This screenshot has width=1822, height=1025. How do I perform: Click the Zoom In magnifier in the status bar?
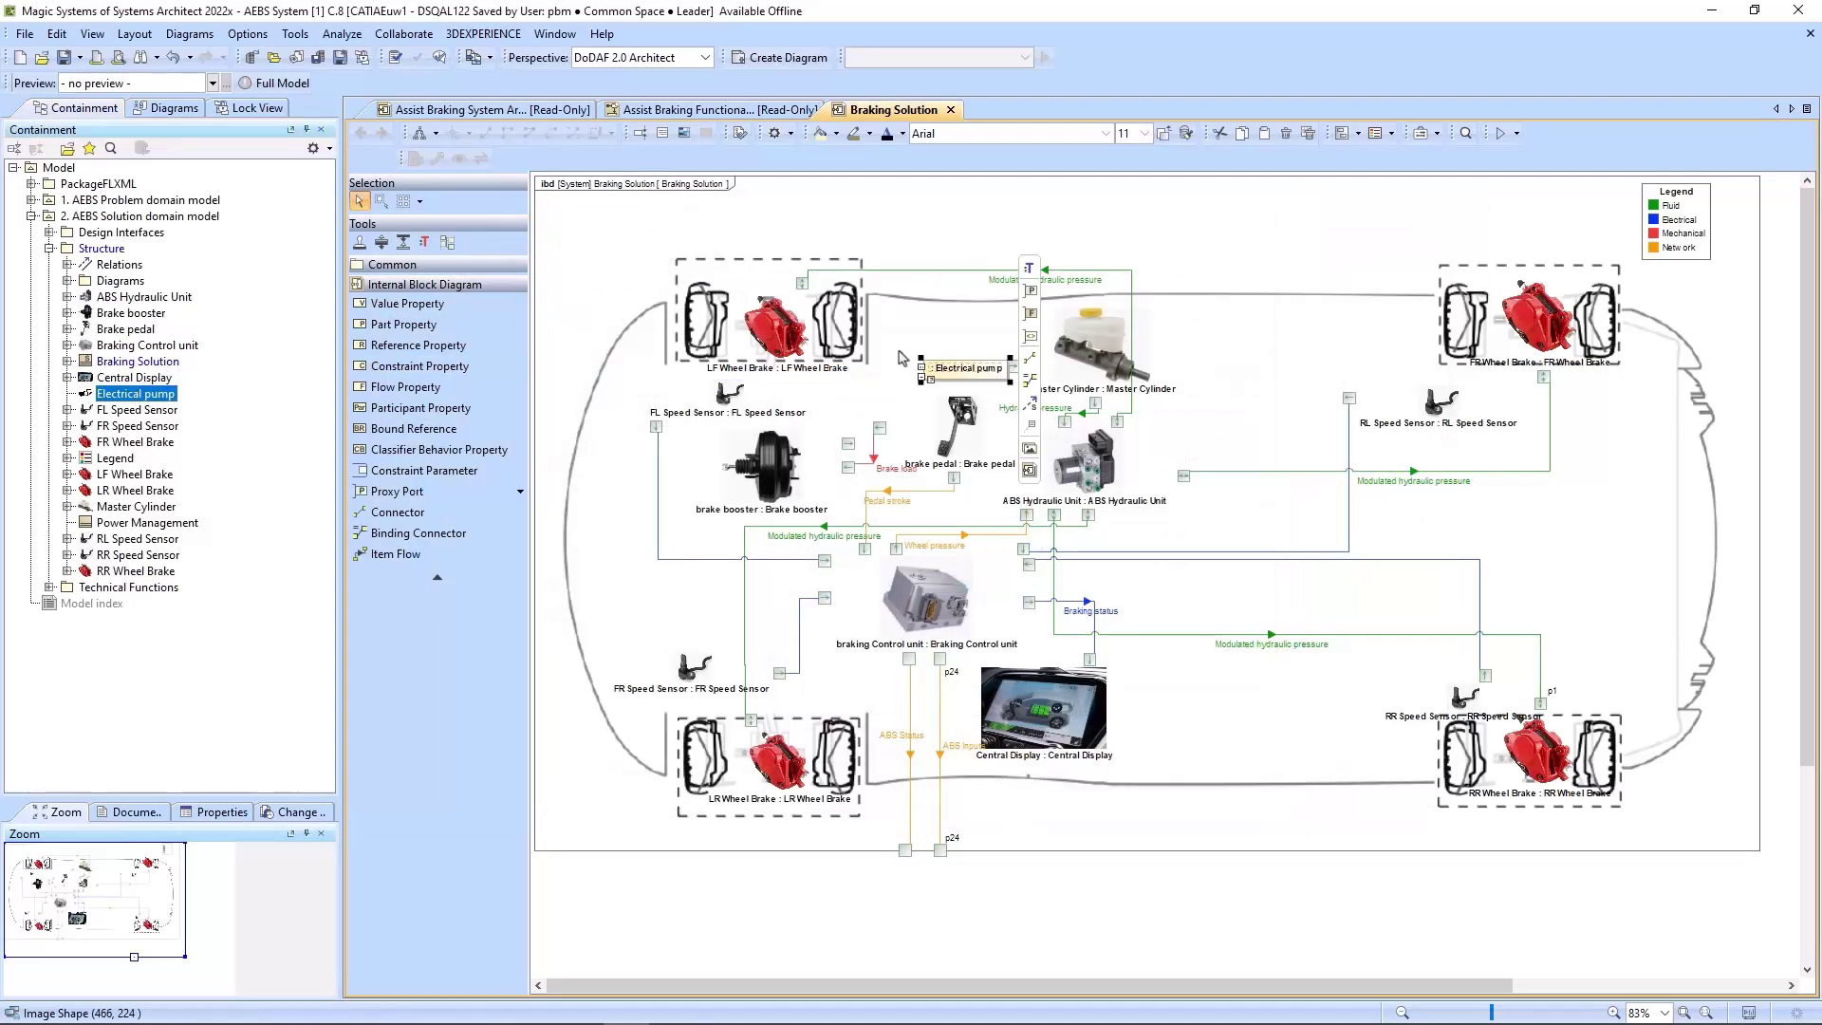tap(1612, 1013)
